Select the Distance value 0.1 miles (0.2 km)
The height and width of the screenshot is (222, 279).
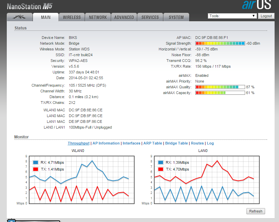pos(83,97)
